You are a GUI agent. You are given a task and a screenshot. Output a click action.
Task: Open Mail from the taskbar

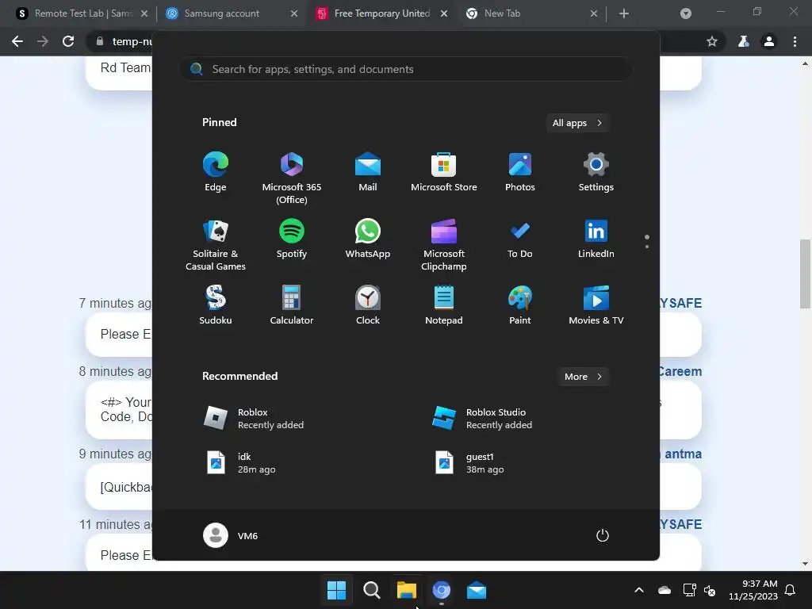[x=477, y=590]
